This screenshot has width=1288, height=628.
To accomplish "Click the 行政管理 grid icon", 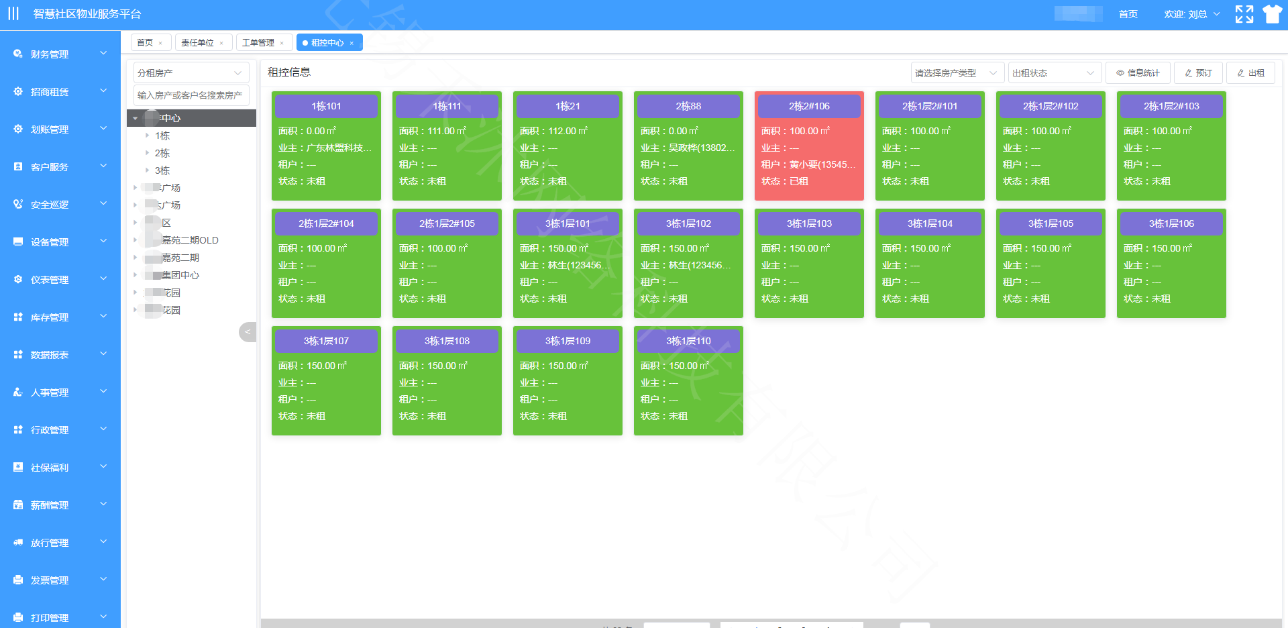I will (18, 429).
